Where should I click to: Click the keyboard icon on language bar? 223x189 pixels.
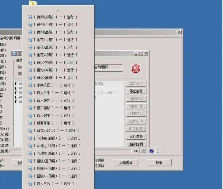click(x=144, y=151)
